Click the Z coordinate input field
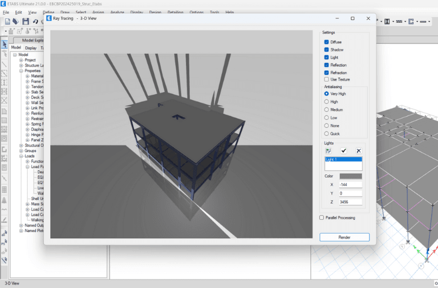This screenshot has width=438, height=288. [x=350, y=202]
